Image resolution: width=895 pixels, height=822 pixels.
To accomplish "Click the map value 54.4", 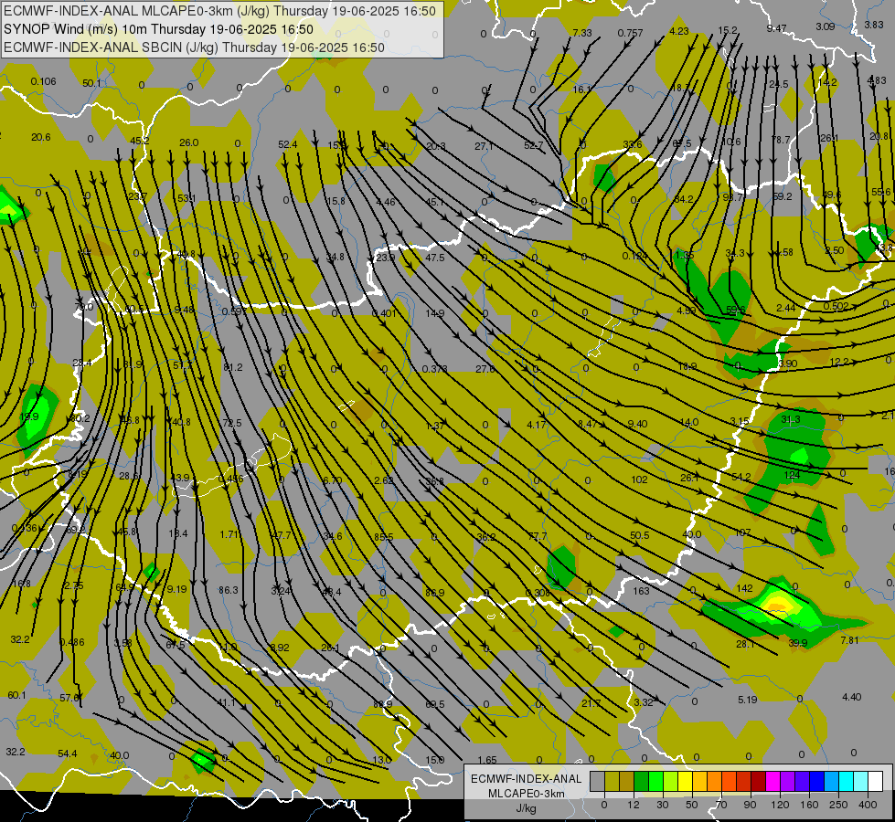I will pyautogui.click(x=68, y=754).
